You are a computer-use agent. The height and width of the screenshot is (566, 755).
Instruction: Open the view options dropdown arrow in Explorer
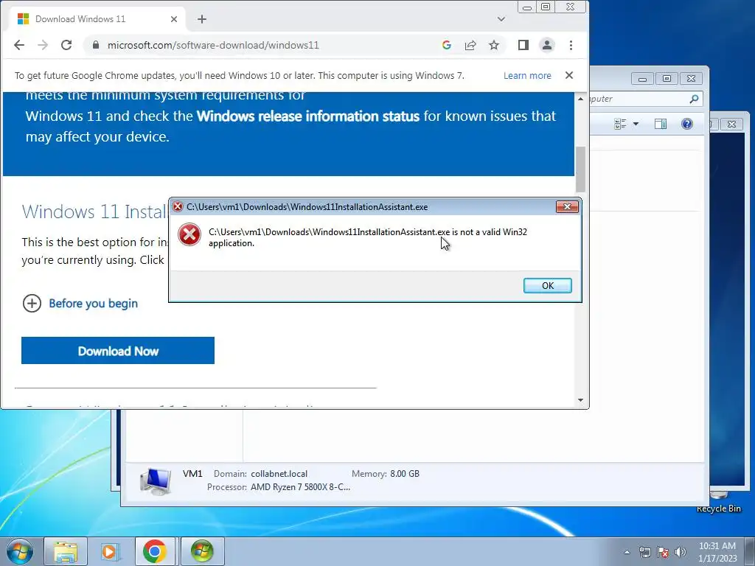click(x=636, y=124)
